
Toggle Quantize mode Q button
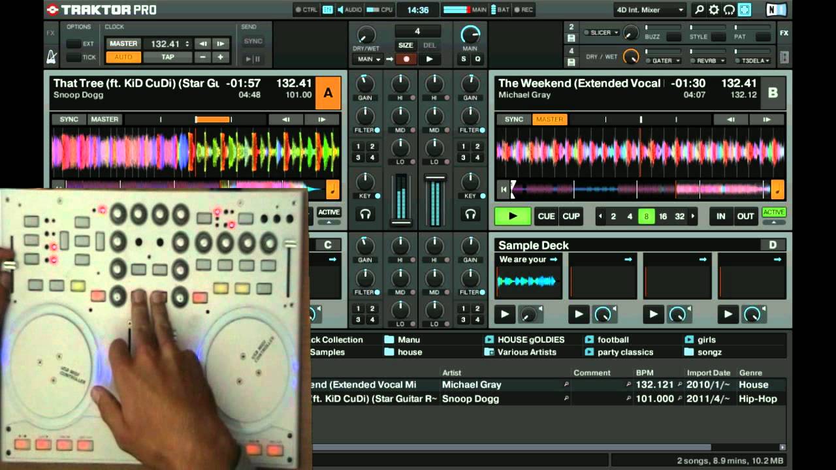coord(477,59)
